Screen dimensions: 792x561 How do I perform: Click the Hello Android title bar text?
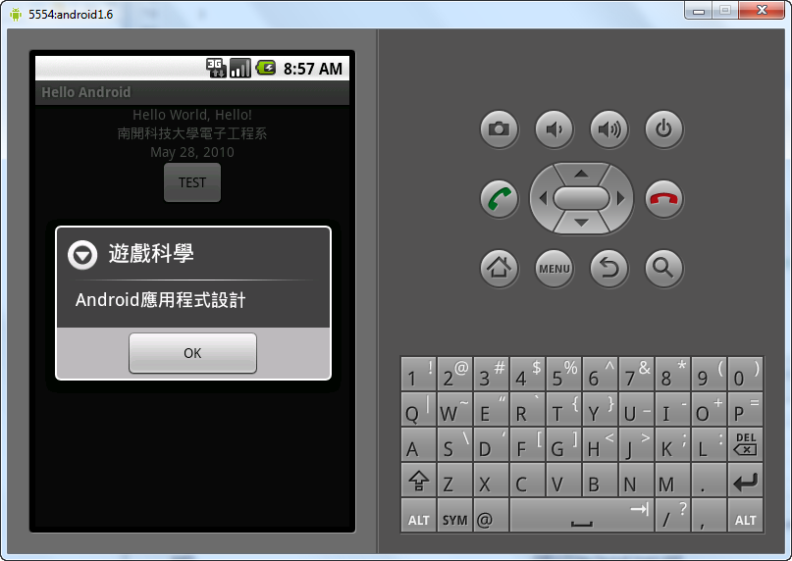tap(85, 92)
